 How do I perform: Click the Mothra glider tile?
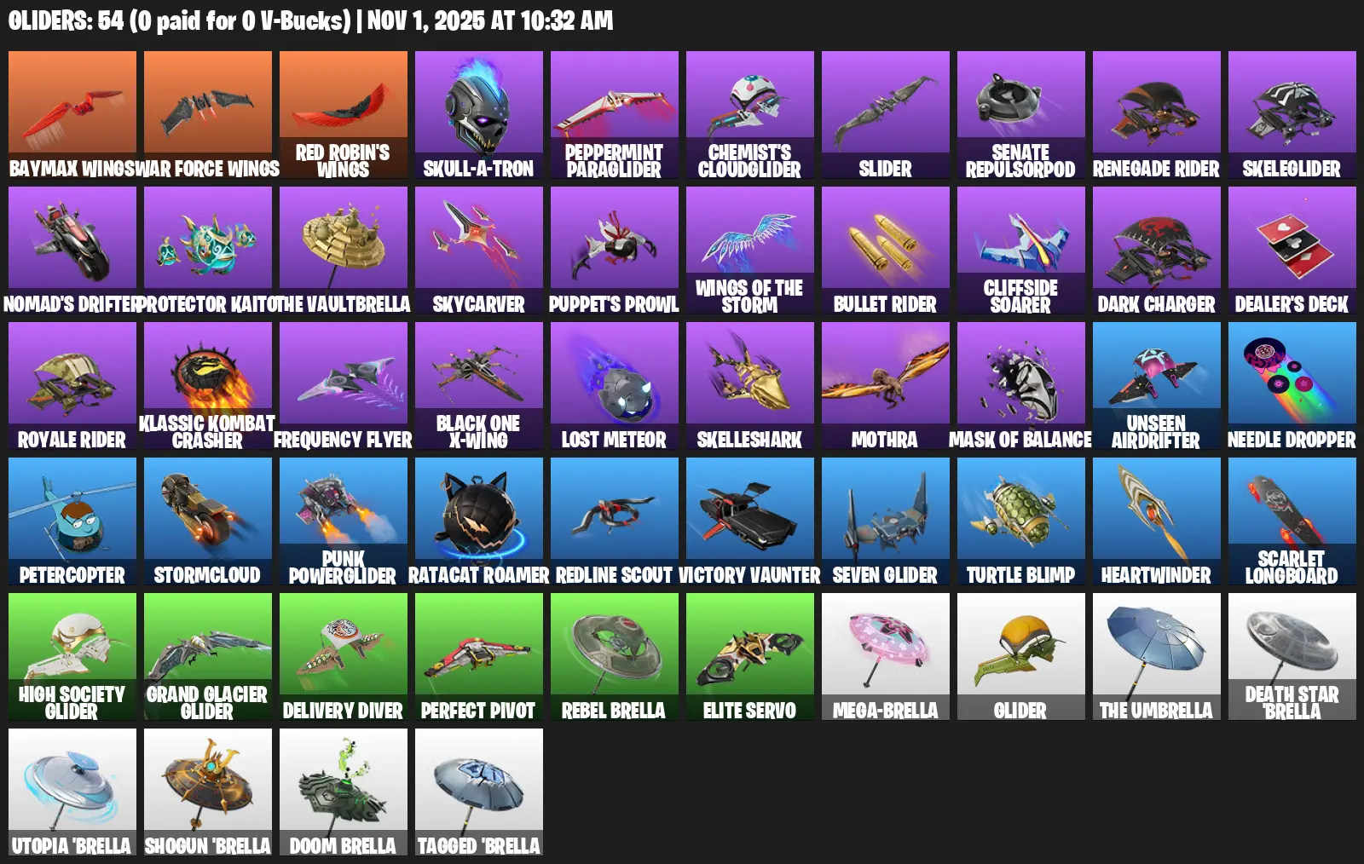886,386
